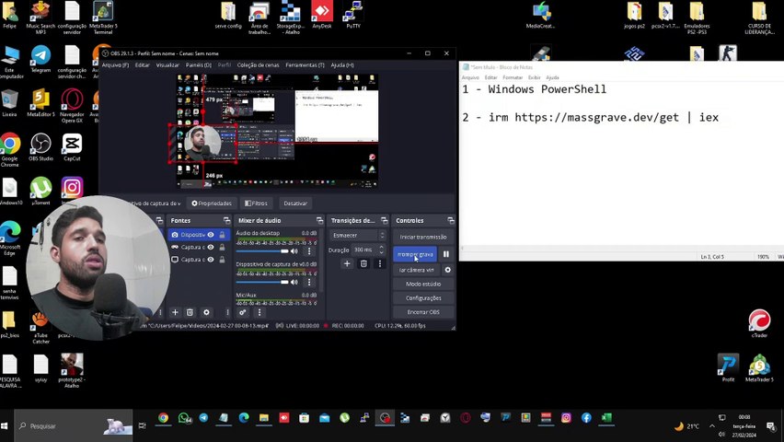Add a new source with plus icon

(x=175, y=312)
